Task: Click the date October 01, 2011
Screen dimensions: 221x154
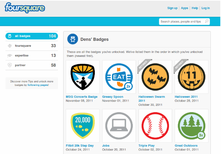Action: (x=187, y=150)
